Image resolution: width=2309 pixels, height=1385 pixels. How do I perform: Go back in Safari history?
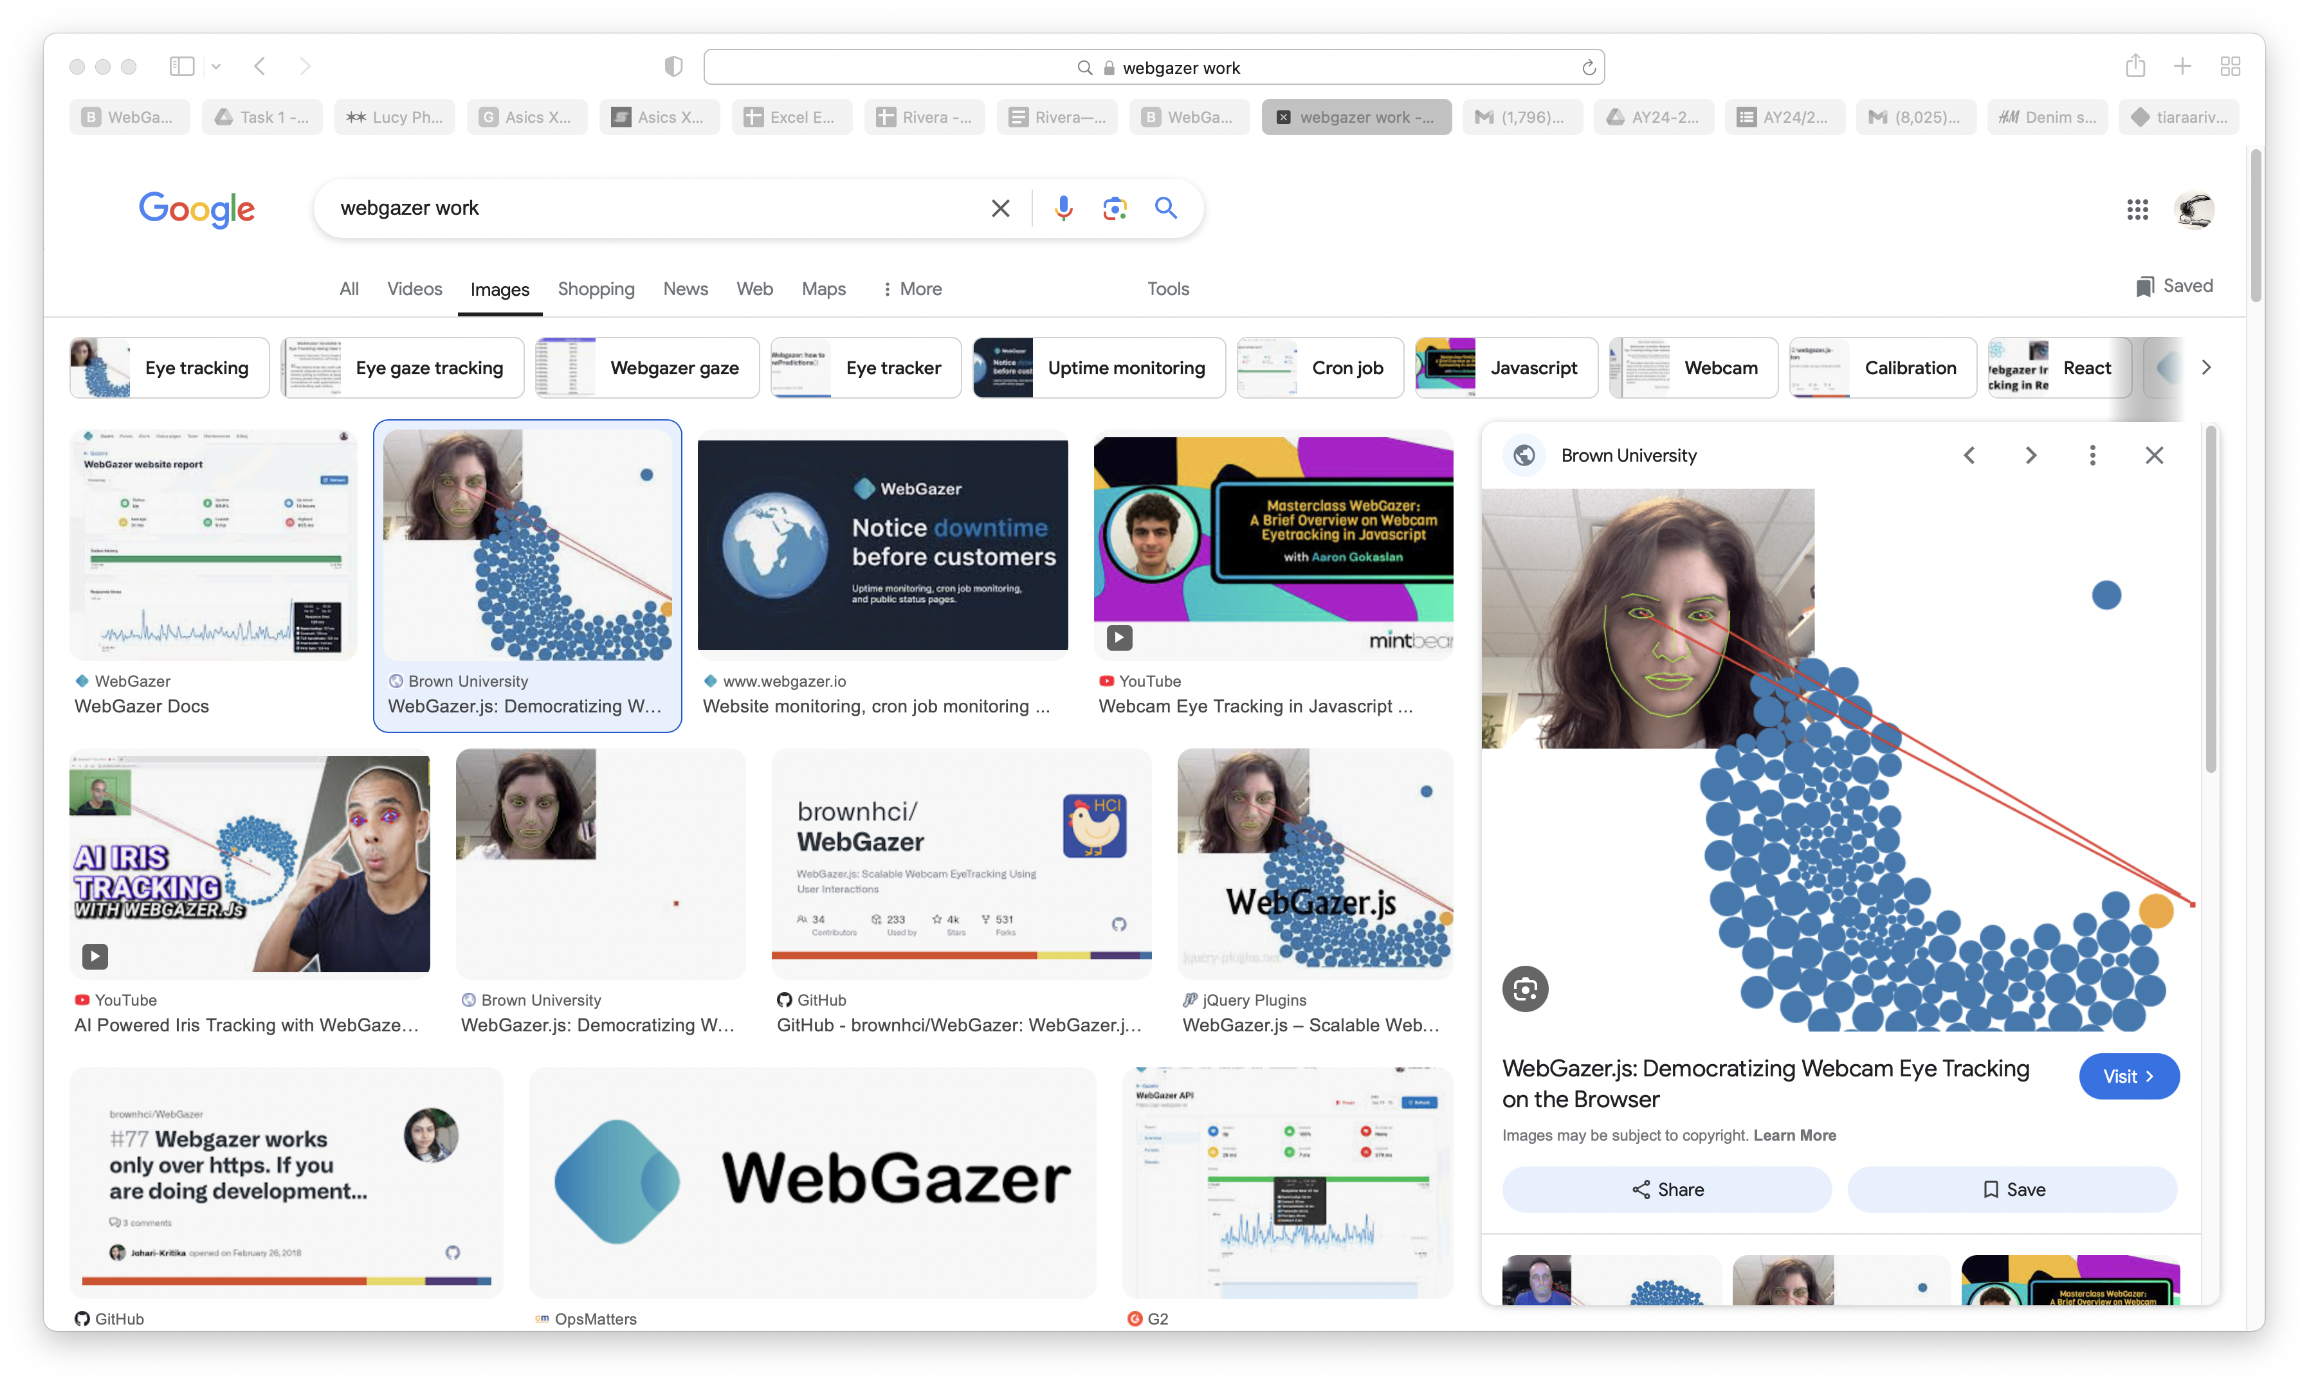(260, 66)
